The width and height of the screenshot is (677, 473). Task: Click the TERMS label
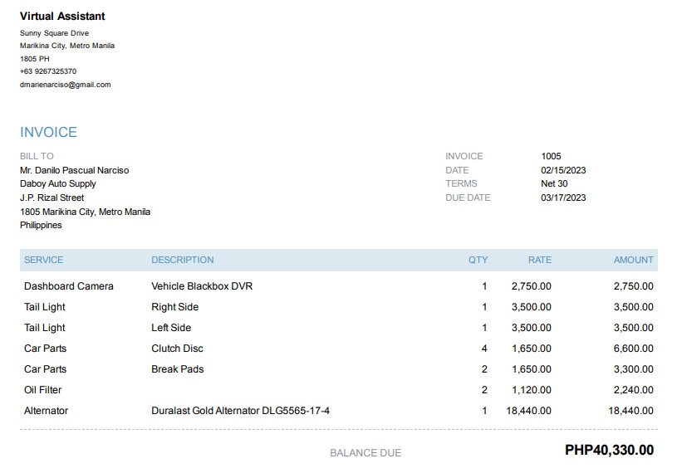[461, 183]
